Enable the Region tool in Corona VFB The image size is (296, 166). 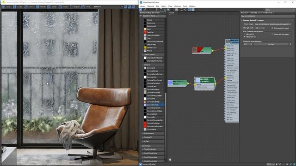(x=75, y=7)
